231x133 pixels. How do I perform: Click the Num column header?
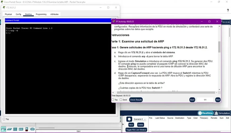coord(221,118)
